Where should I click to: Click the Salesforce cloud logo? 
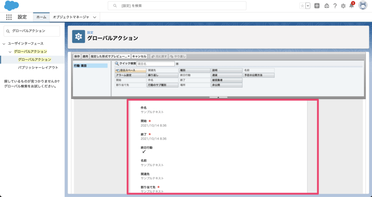[11, 6]
